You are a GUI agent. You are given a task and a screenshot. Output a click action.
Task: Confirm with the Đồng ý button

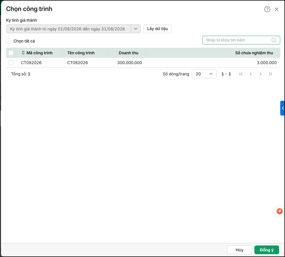pos(267,250)
